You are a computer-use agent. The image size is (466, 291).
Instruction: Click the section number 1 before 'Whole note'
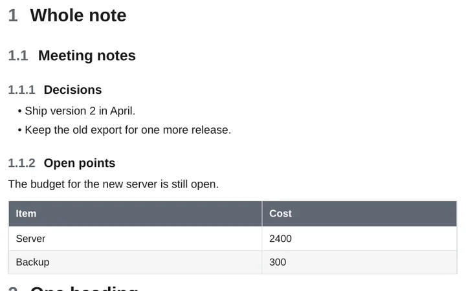point(13,16)
